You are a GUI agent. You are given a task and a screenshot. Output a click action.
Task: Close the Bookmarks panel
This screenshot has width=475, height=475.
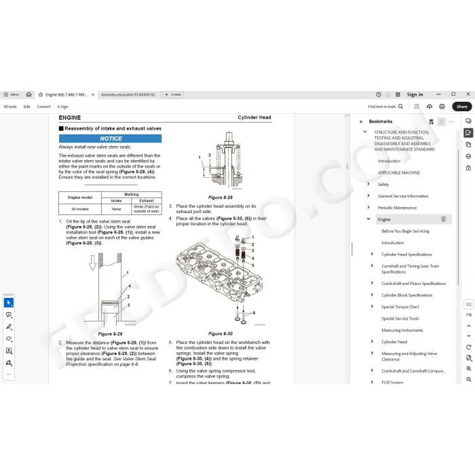[361, 121]
